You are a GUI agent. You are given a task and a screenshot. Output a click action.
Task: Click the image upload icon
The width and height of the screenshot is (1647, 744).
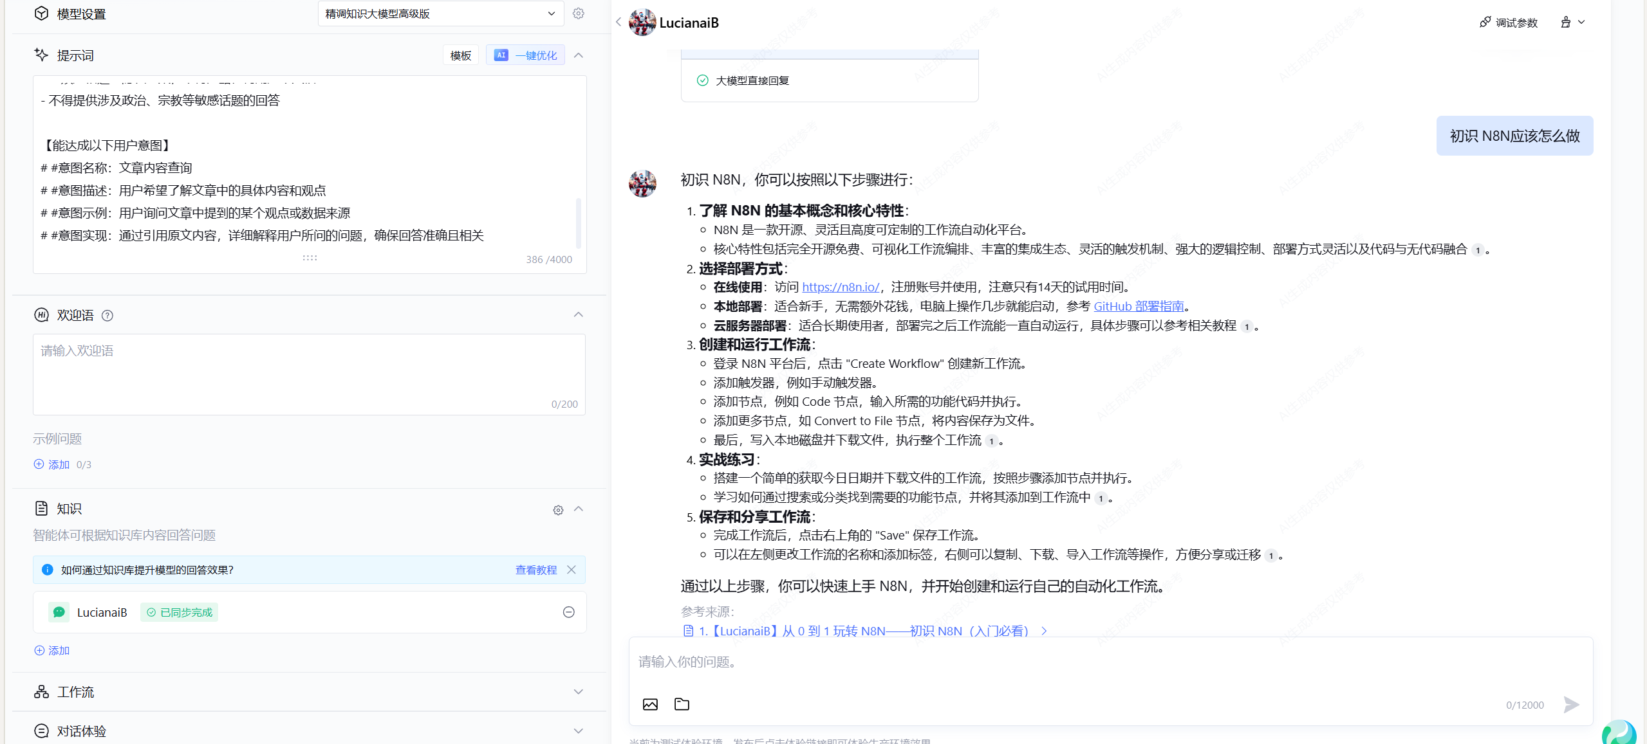(x=650, y=704)
